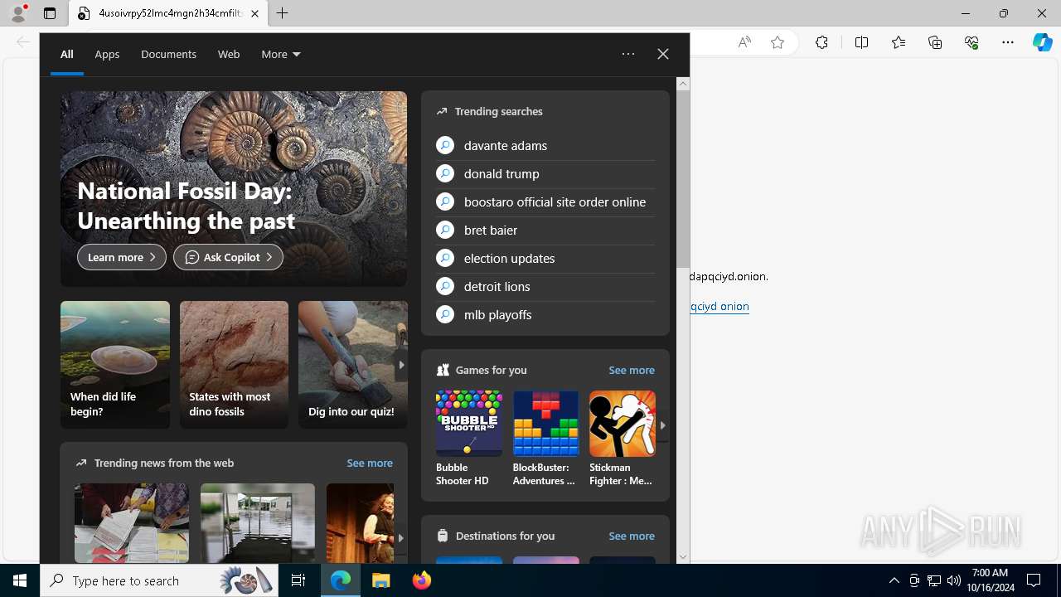Open Microsoft Edge from the taskbar
This screenshot has width=1061, height=597.
pyautogui.click(x=341, y=581)
